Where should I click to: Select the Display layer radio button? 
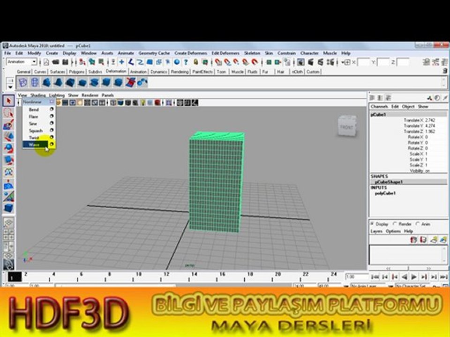click(x=372, y=224)
